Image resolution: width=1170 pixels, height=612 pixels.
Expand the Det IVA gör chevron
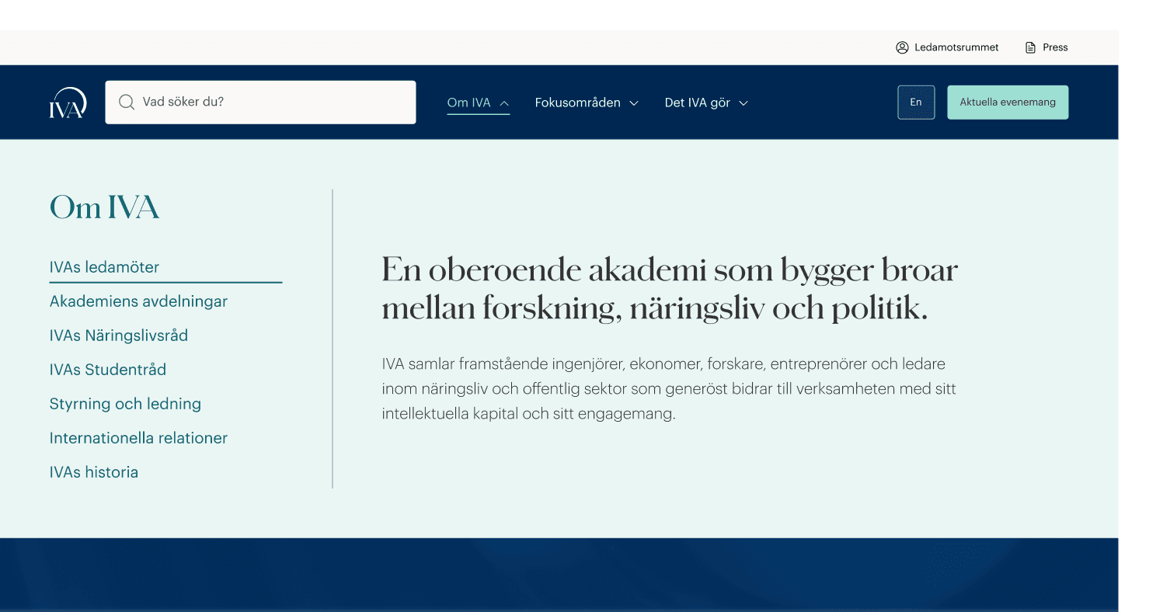743,103
